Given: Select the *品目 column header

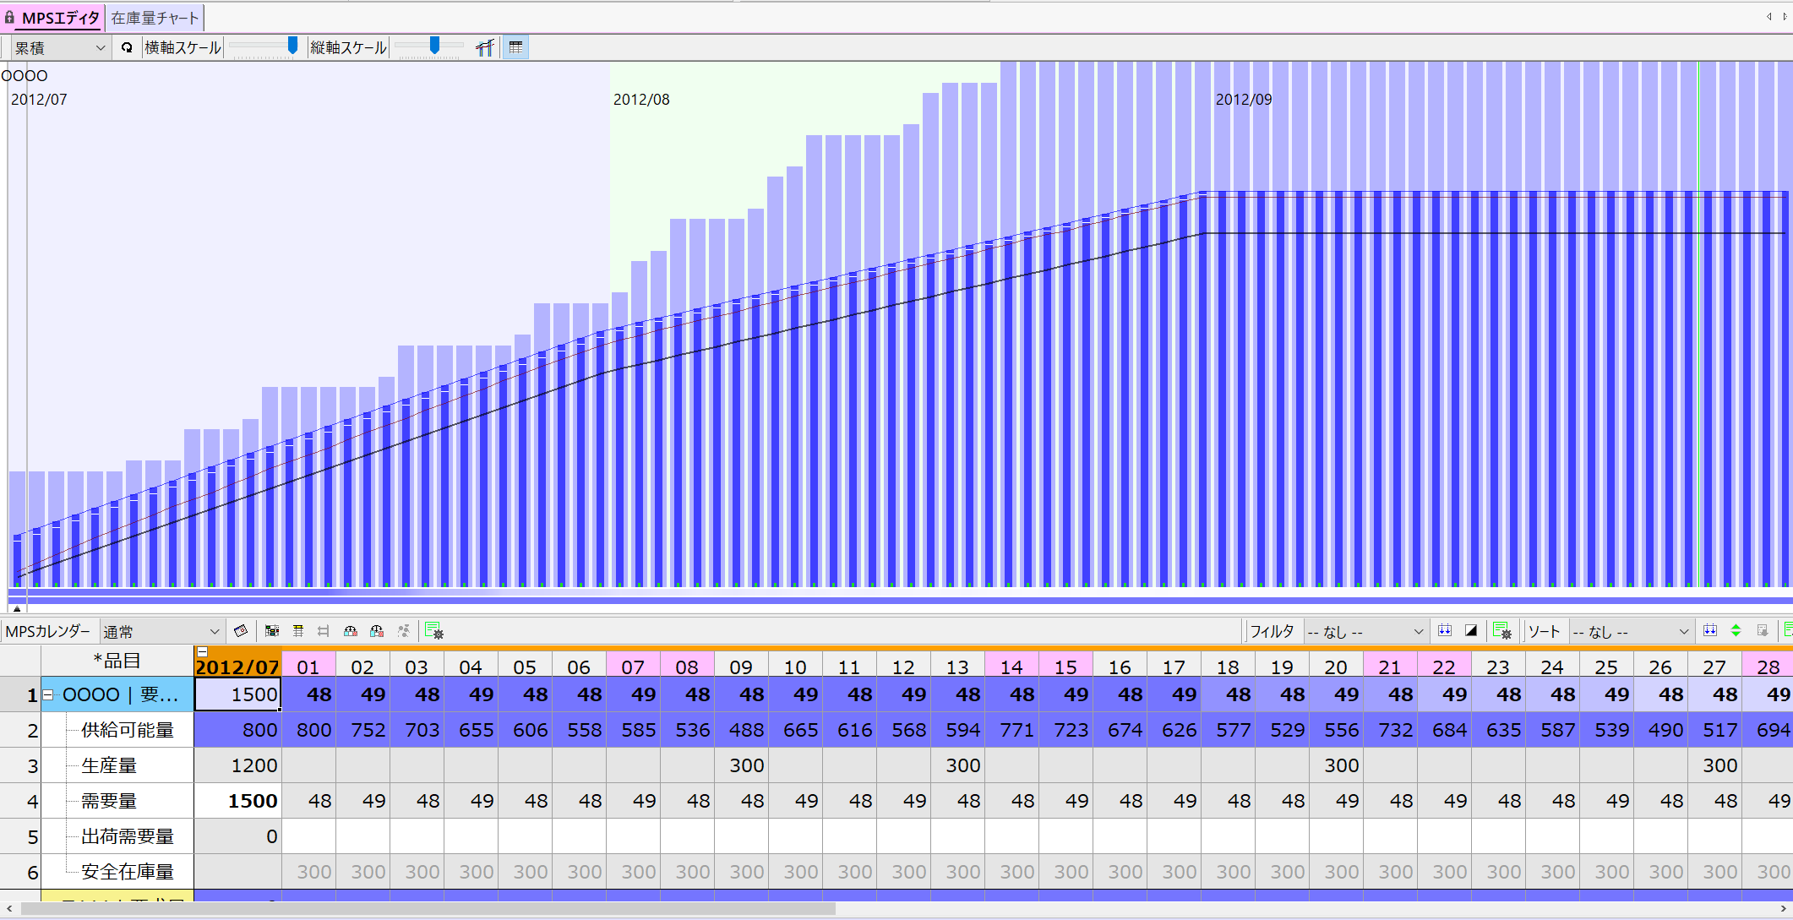Looking at the screenshot, I should pos(117,661).
